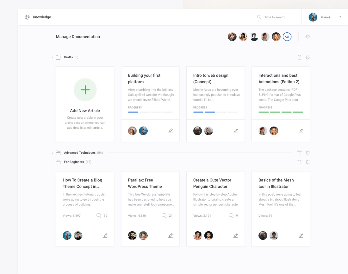Click the +21 collaborators badge
348x274 pixels.
(287, 37)
